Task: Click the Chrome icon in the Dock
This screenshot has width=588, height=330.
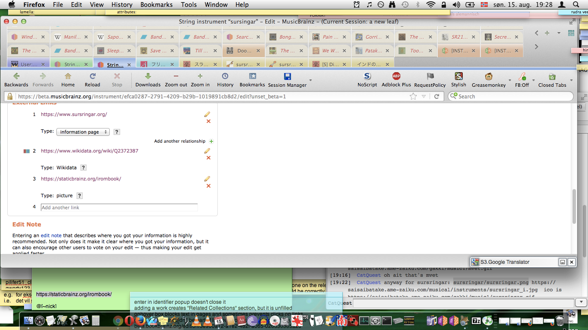Action: pyautogui.click(x=118, y=321)
